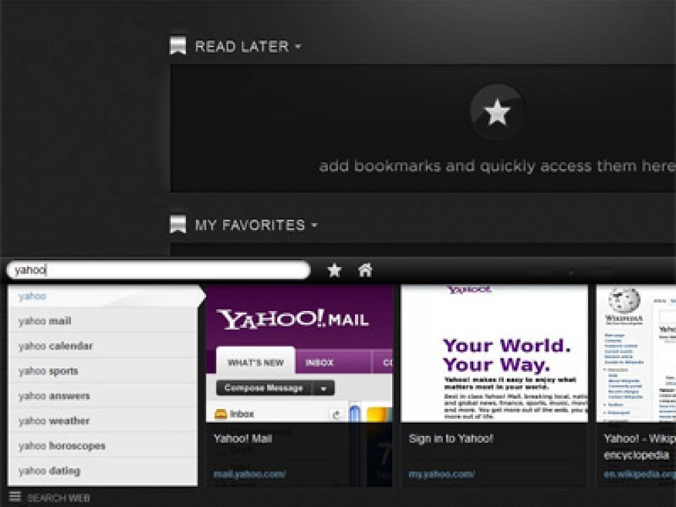This screenshot has height=507, width=676.
Task: Open the en.wikipedia.org link
Action: pyautogui.click(x=639, y=474)
